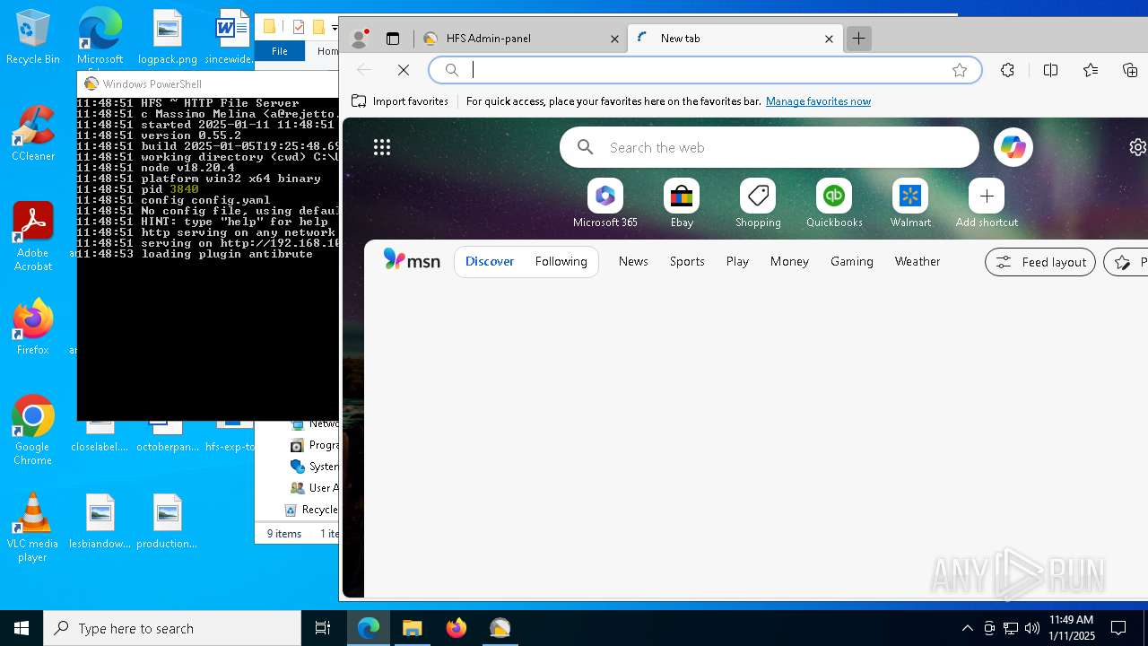The width and height of the screenshot is (1148, 646).
Task: Click Manage favorites now link
Action: coord(818,101)
